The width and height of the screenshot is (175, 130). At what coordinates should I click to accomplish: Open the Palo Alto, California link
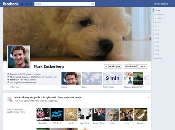pos(28,80)
